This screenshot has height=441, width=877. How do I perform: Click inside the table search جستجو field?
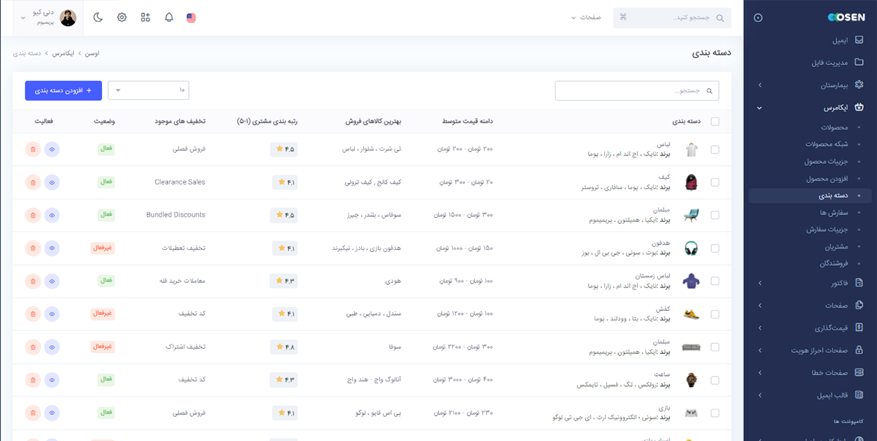[x=637, y=90]
